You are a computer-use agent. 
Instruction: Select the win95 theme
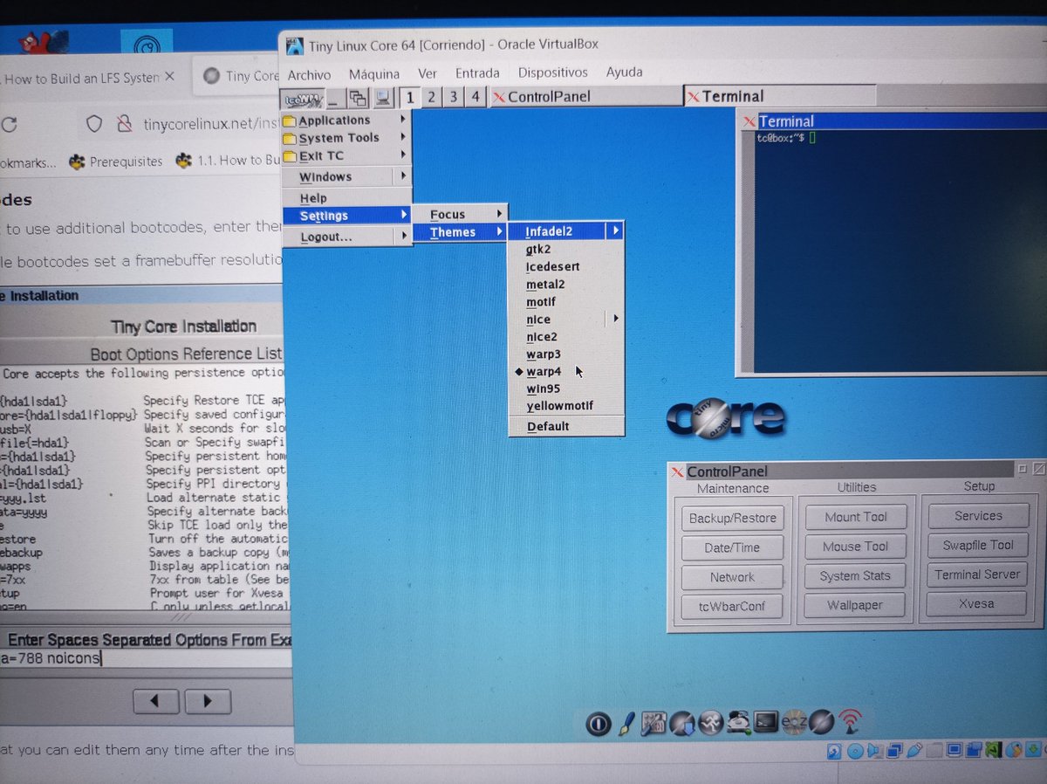tap(565, 389)
